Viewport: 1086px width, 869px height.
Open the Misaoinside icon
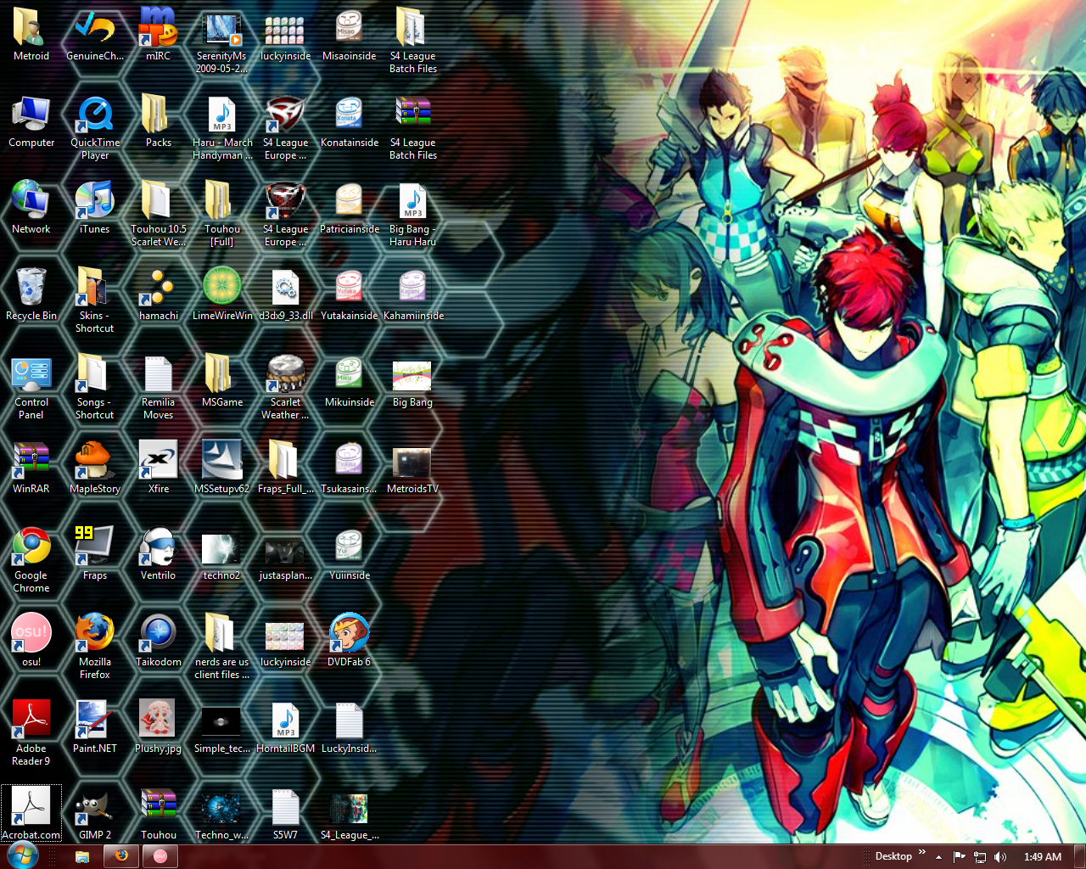coord(349,35)
